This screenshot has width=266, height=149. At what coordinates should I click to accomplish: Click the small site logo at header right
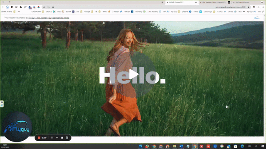pos(256,18)
